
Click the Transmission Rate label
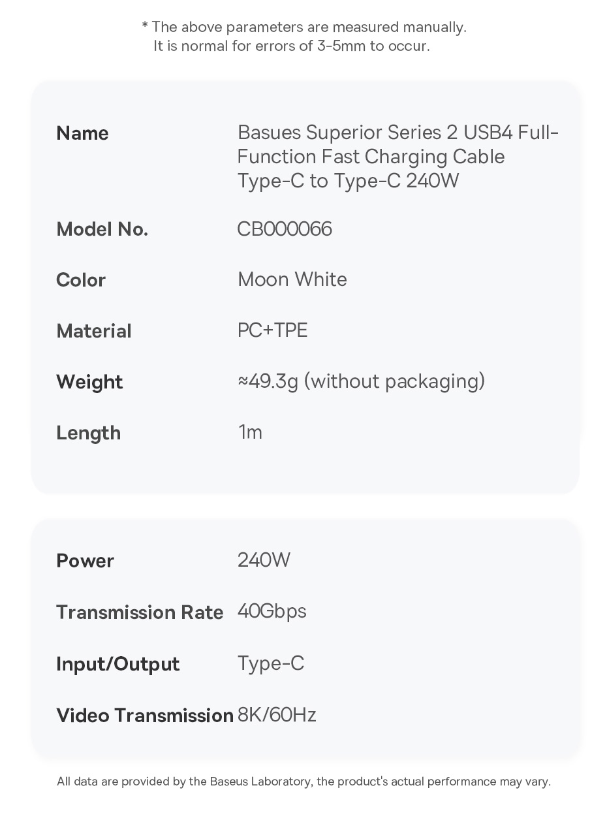(x=140, y=612)
